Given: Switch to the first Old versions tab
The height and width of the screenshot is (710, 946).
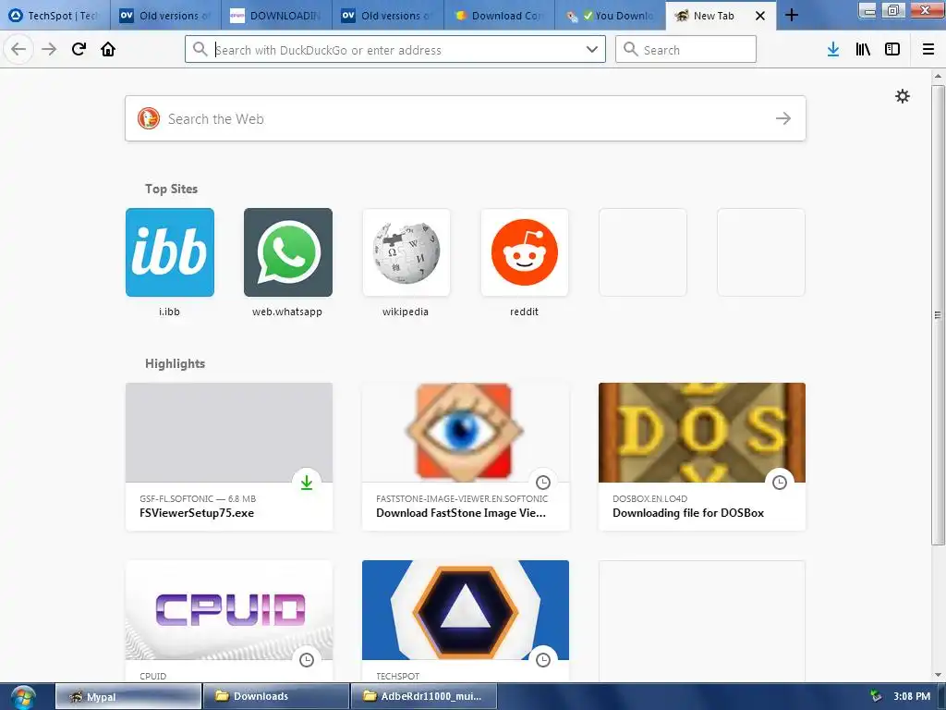Looking at the screenshot, I should (165, 16).
